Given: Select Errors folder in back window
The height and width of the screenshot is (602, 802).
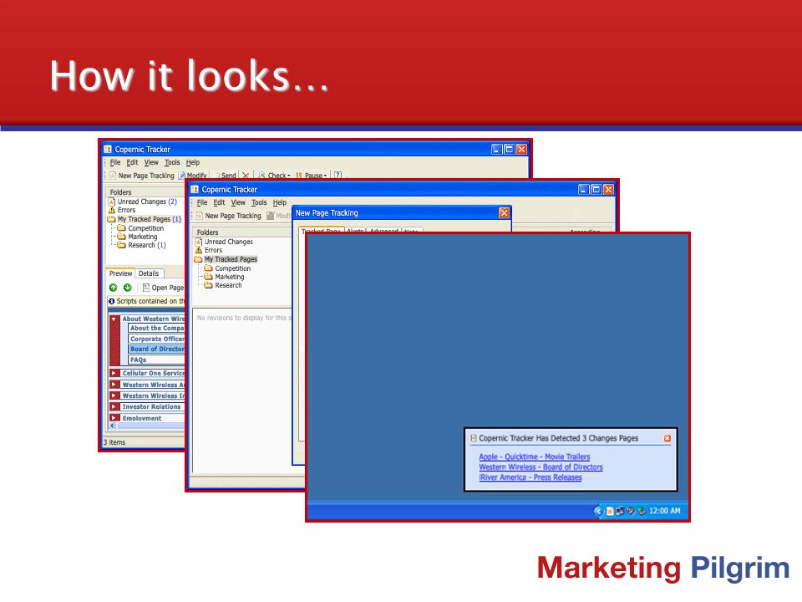Looking at the screenshot, I should tap(122, 210).
